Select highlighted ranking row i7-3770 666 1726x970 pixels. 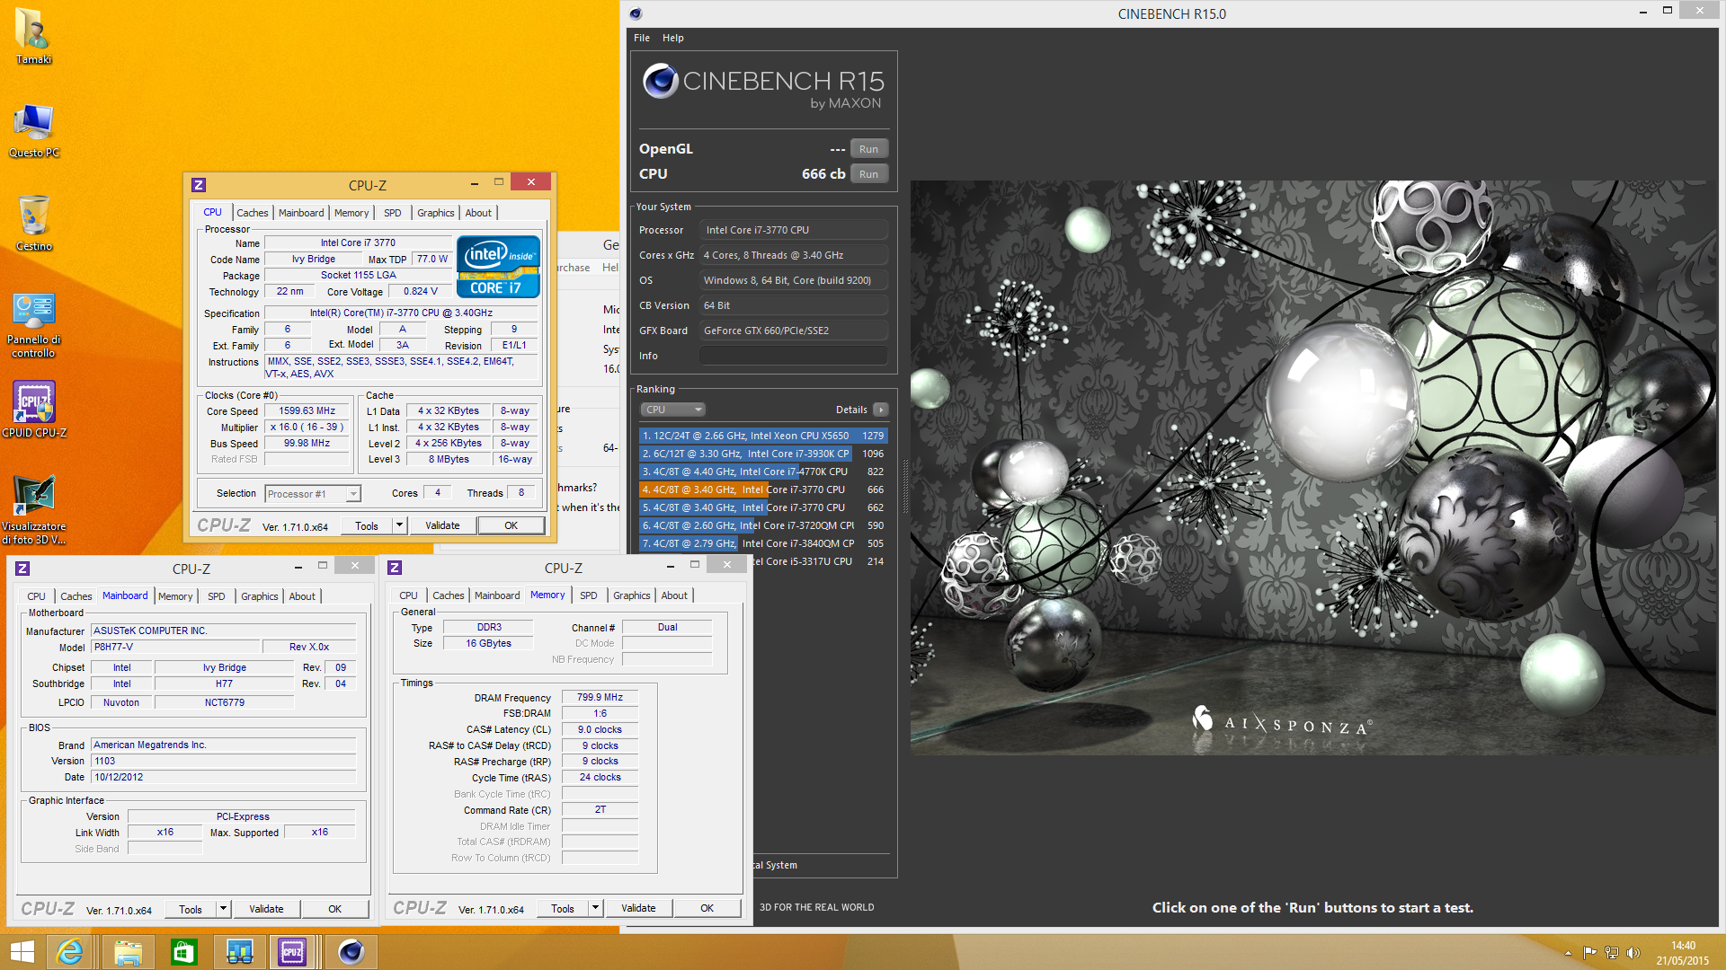(763, 489)
